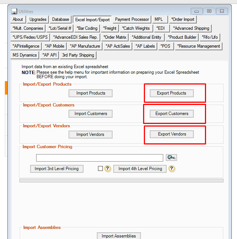Toggle the checkbox beside Import 3rd Level Pricing
This screenshot has height=239, width=237.
pos(100,169)
